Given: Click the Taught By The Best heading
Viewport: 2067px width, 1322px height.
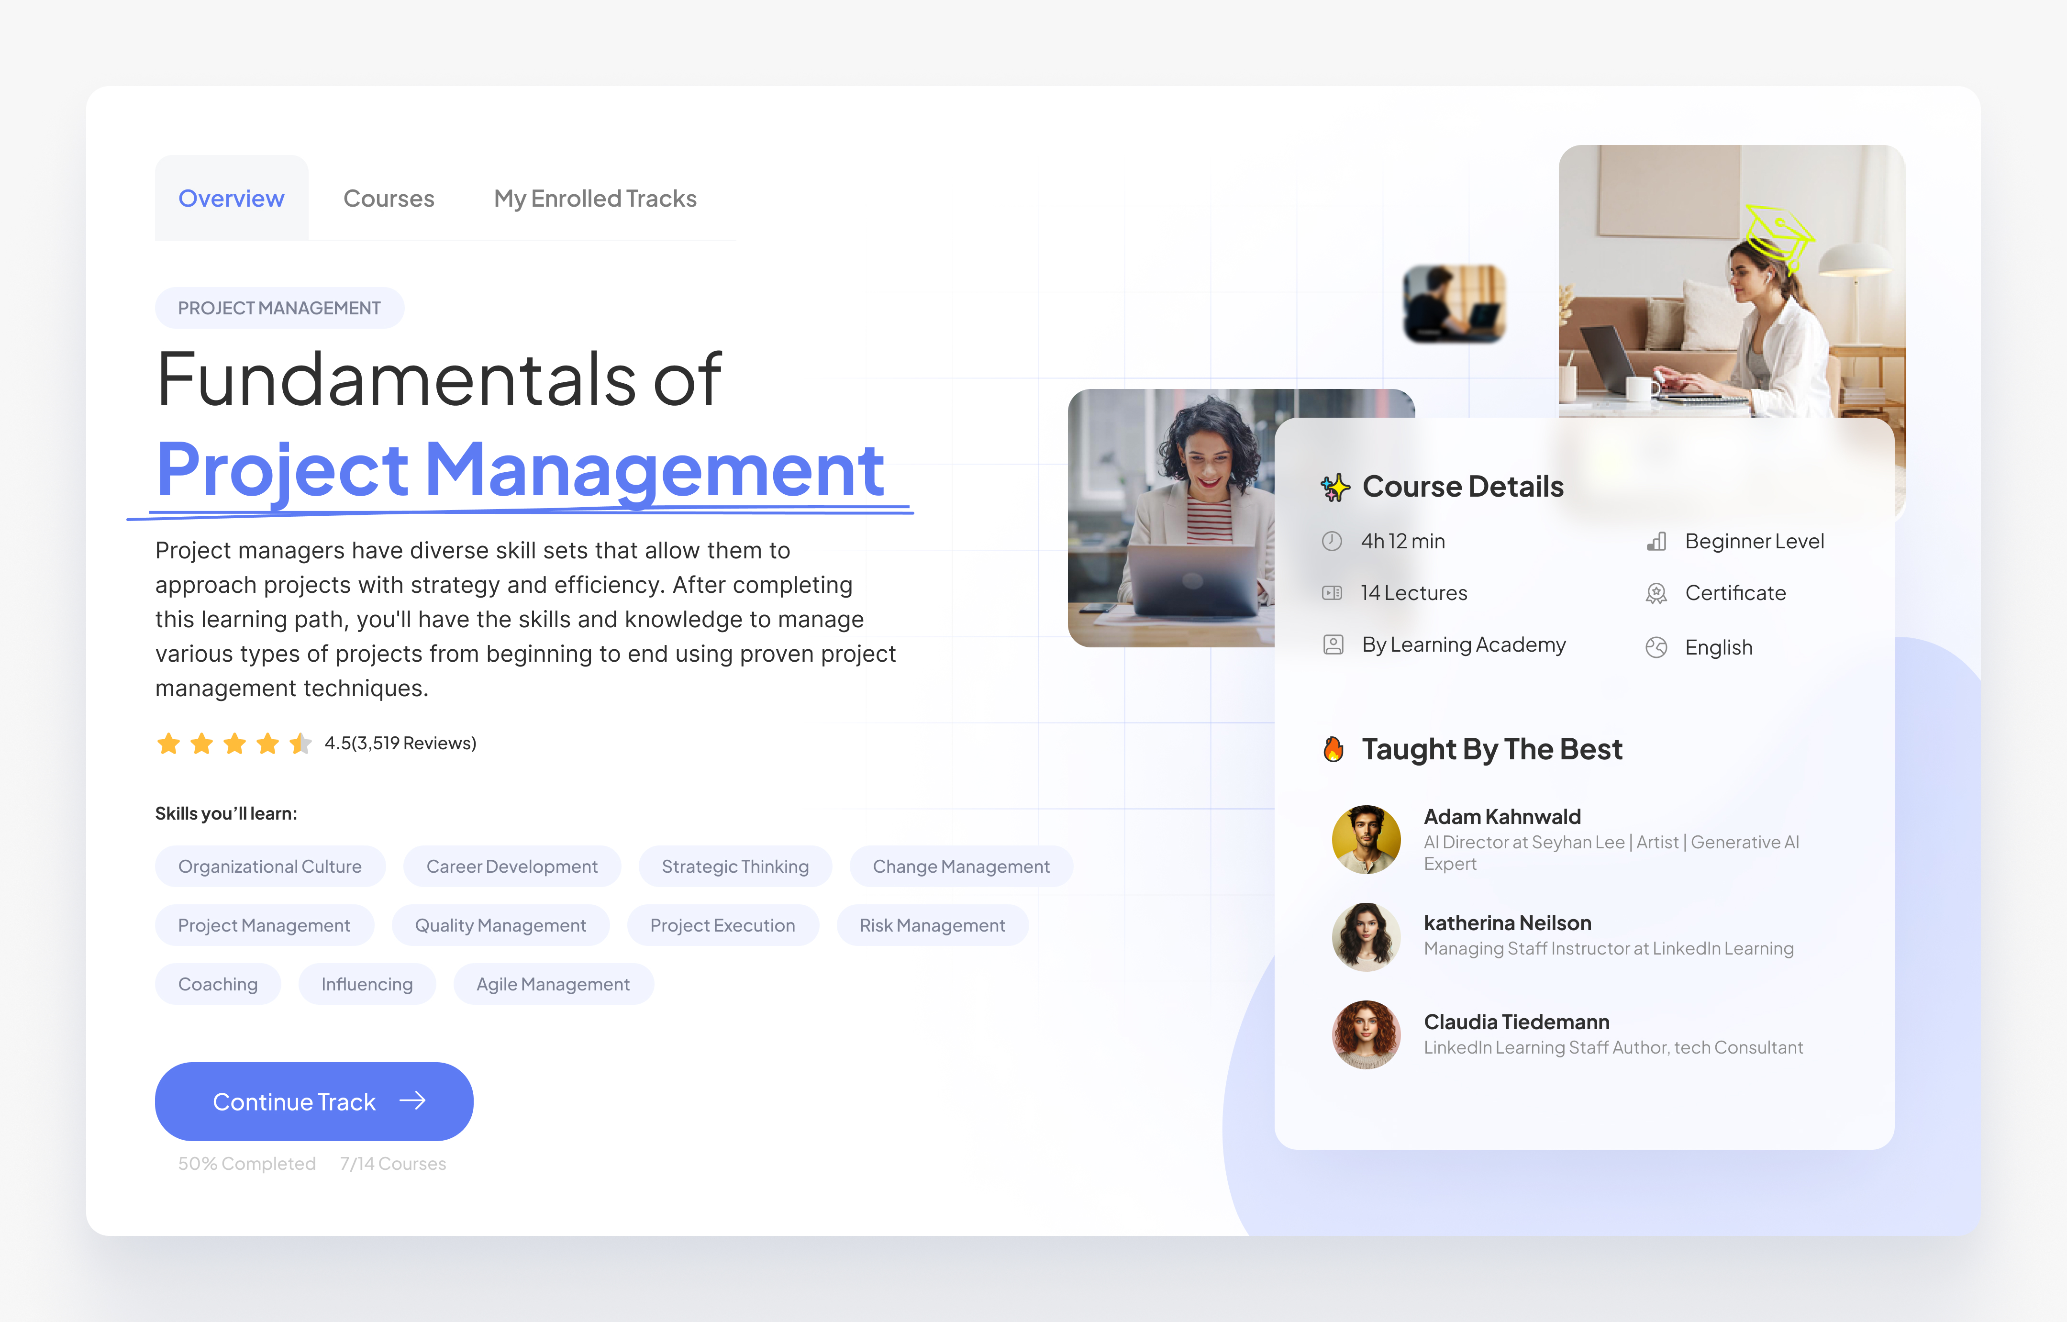Looking at the screenshot, I should click(x=1492, y=749).
